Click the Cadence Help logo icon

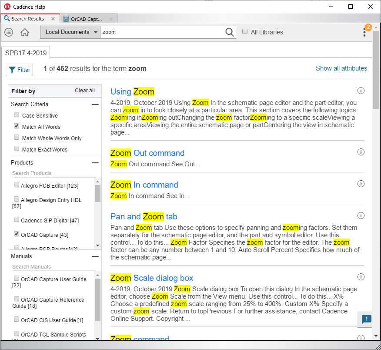pyautogui.click(x=7, y=7)
